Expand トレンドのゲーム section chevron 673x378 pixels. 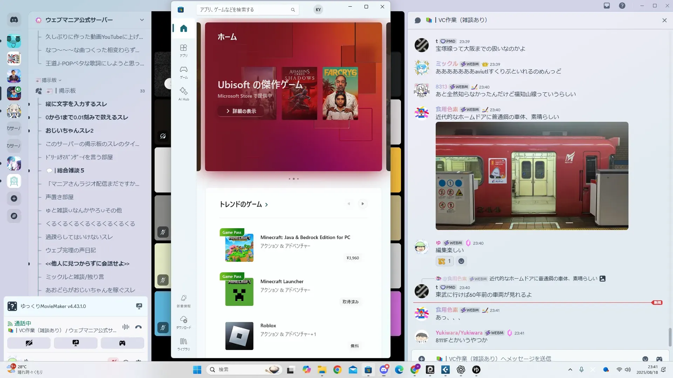(266, 205)
